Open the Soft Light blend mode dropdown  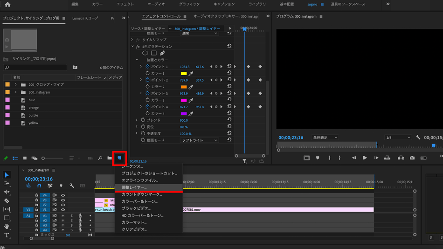coord(199,140)
